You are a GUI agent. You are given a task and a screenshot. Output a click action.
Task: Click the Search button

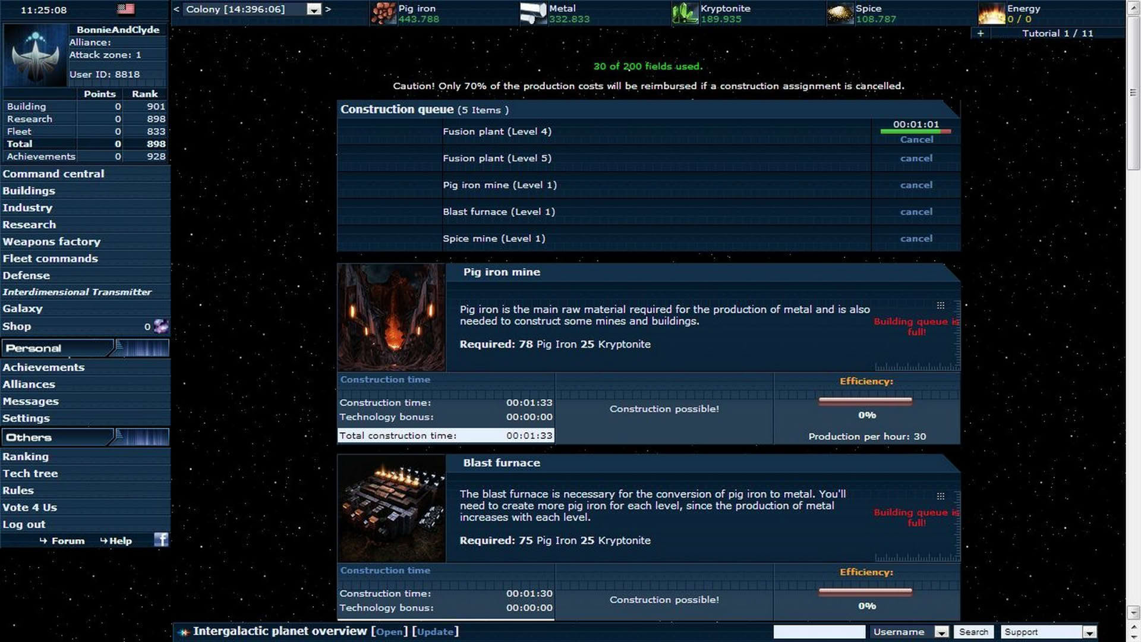(x=973, y=632)
